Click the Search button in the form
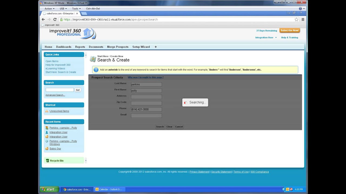The width and height of the screenshot is (346, 194). tap(160, 127)
